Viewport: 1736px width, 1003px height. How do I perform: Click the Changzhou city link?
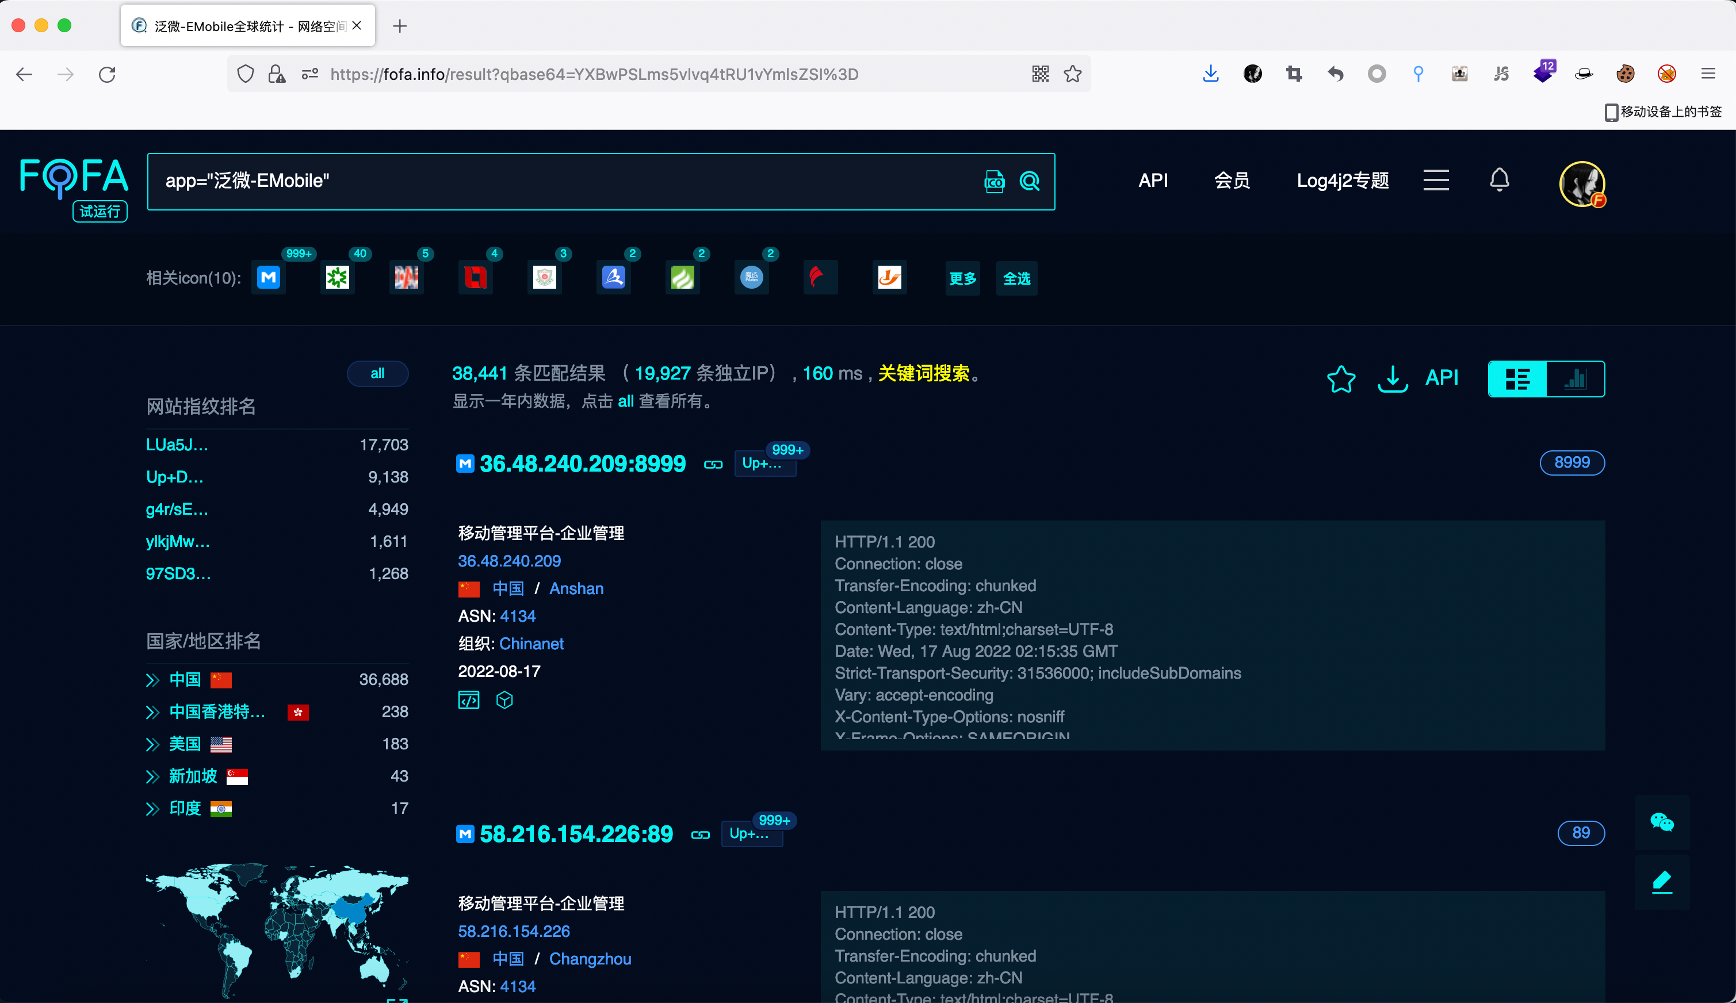[590, 959]
